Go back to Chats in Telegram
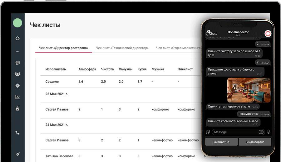The image size is (281, 162). point(211,33)
